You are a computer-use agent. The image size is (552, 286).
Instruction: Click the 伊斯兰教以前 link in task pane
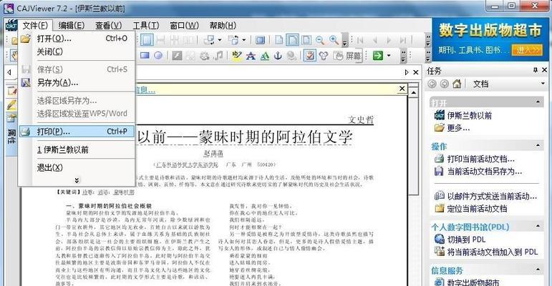469,115
